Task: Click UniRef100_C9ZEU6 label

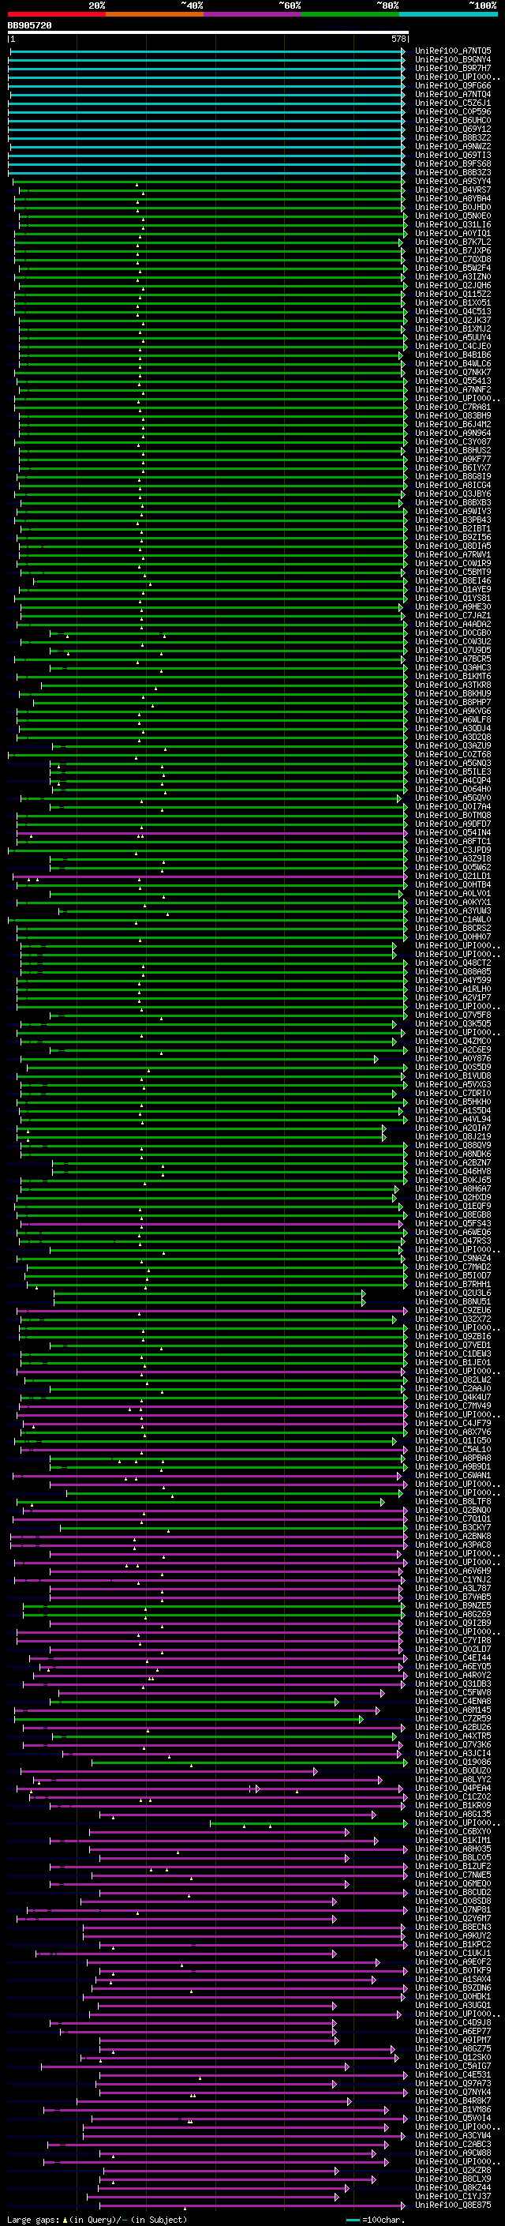Action: (x=453, y=1310)
